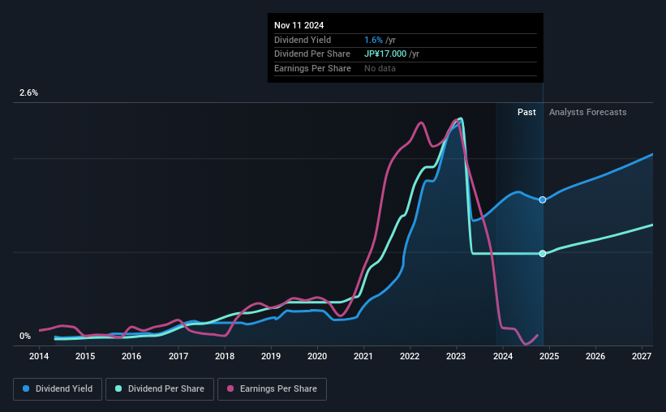Click the 2016 x-axis label
Viewport: 666px width, 412px height.
pyautogui.click(x=131, y=356)
